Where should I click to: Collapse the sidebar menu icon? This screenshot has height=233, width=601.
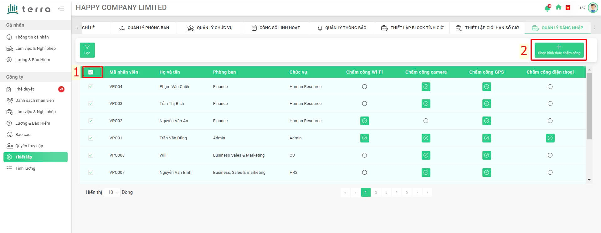coord(61,9)
